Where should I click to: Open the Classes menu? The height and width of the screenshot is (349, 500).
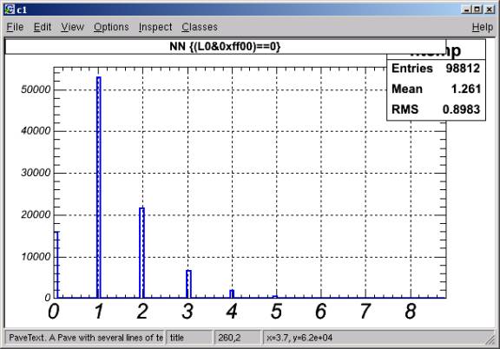point(200,27)
